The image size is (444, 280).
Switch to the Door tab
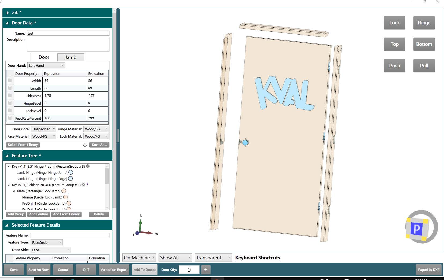click(44, 57)
